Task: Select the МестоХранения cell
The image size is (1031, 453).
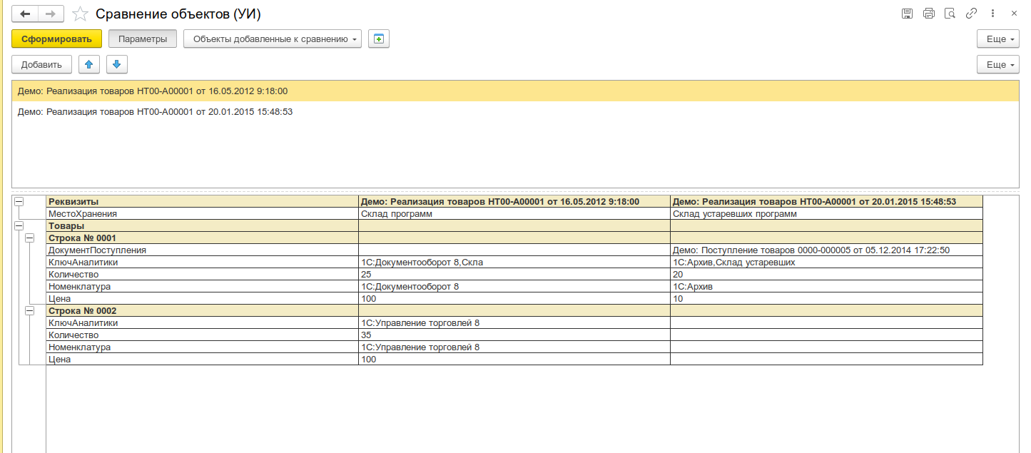Action: point(203,213)
